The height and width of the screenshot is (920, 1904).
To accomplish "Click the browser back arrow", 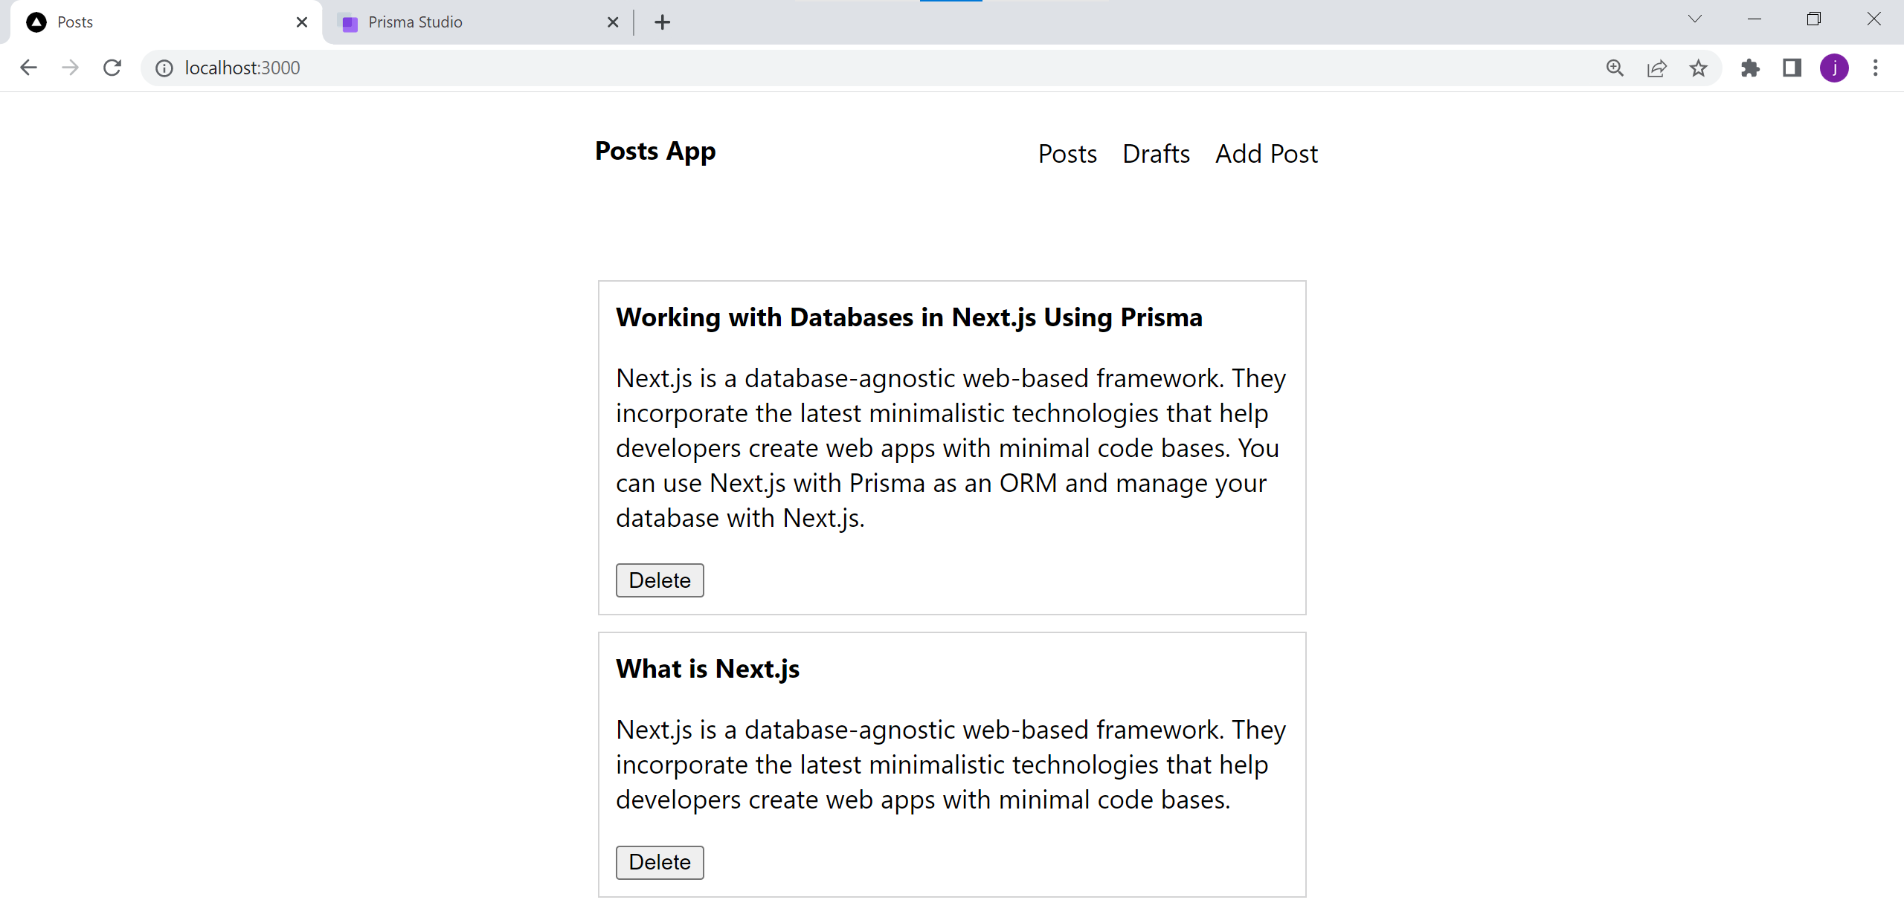I will tap(28, 68).
